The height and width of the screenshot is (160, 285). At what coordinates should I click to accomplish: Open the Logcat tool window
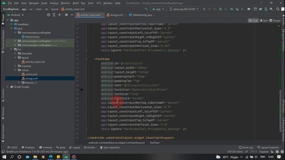[x=74, y=148]
